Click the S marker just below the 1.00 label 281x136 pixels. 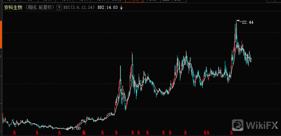pyautogui.click(x=59, y=132)
